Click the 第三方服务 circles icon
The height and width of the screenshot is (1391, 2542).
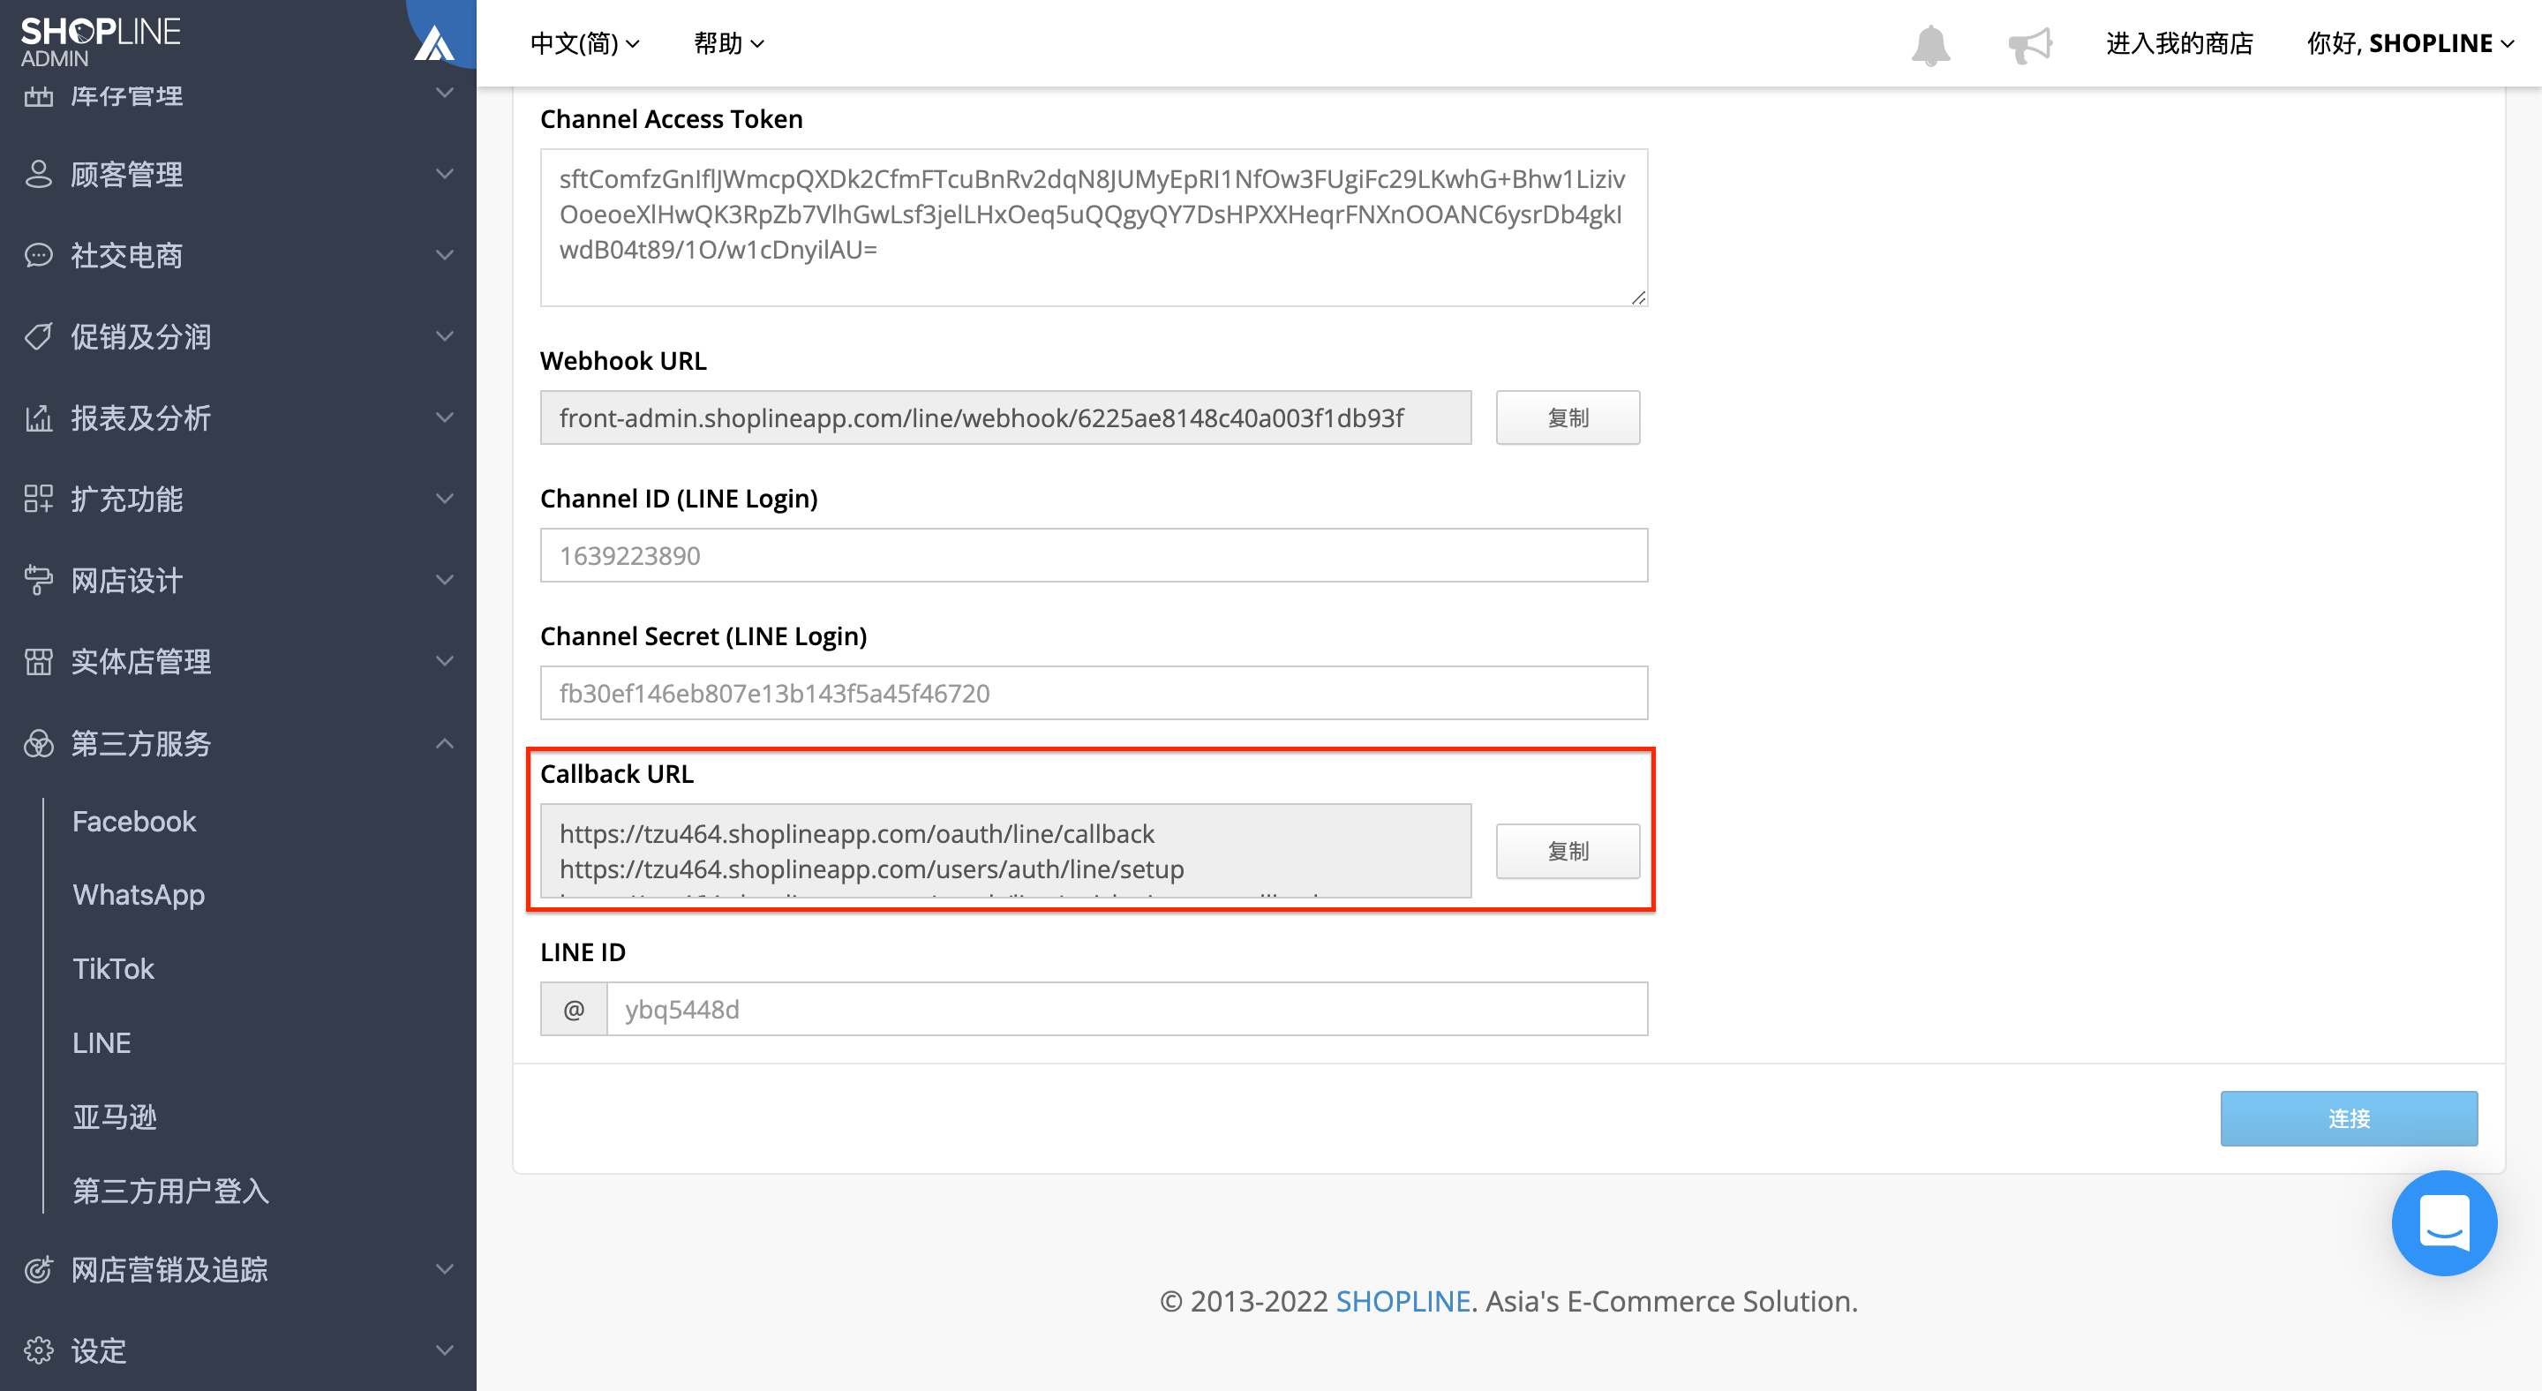pyautogui.click(x=37, y=743)
